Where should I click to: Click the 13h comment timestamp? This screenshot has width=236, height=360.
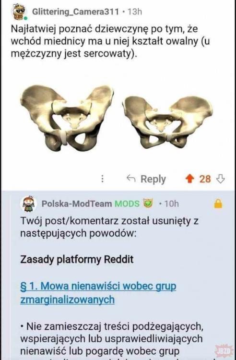point(135,12)
